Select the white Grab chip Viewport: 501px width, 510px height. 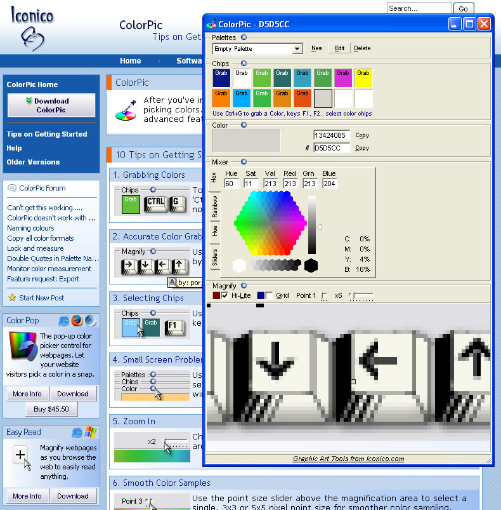pos(242,77)
